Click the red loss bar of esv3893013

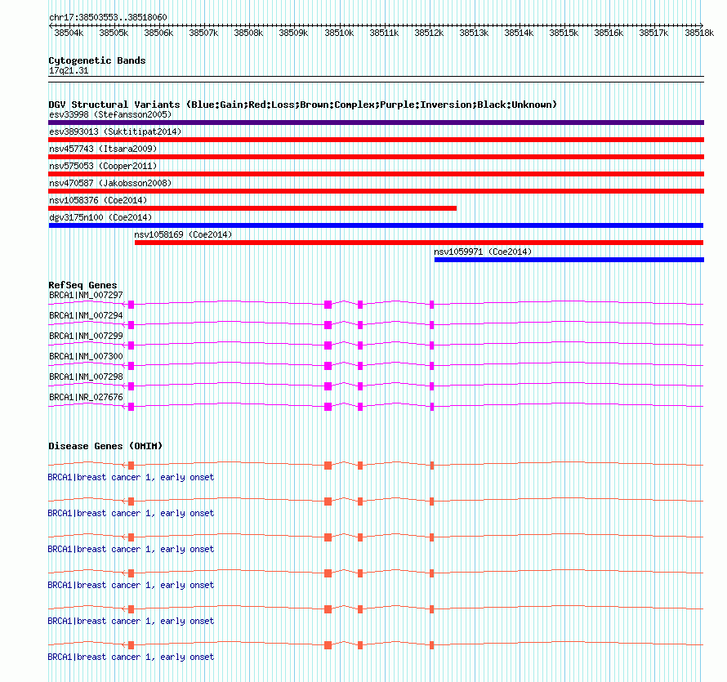376,140
